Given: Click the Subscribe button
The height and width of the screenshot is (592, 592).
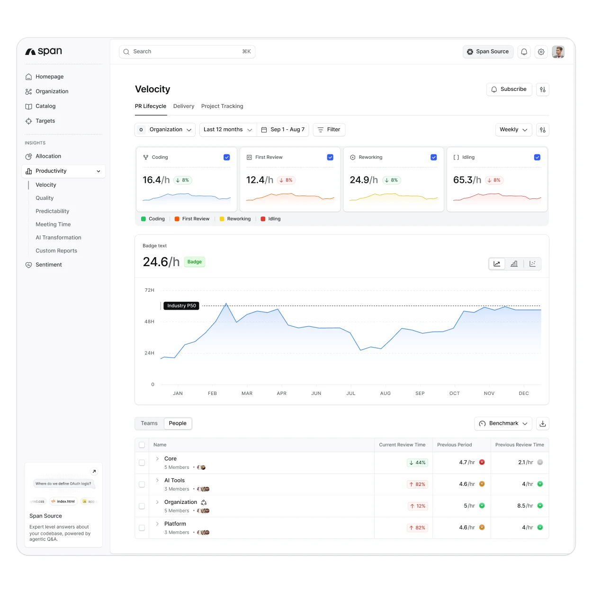Looking at the screenshot, I should (509, 90).
